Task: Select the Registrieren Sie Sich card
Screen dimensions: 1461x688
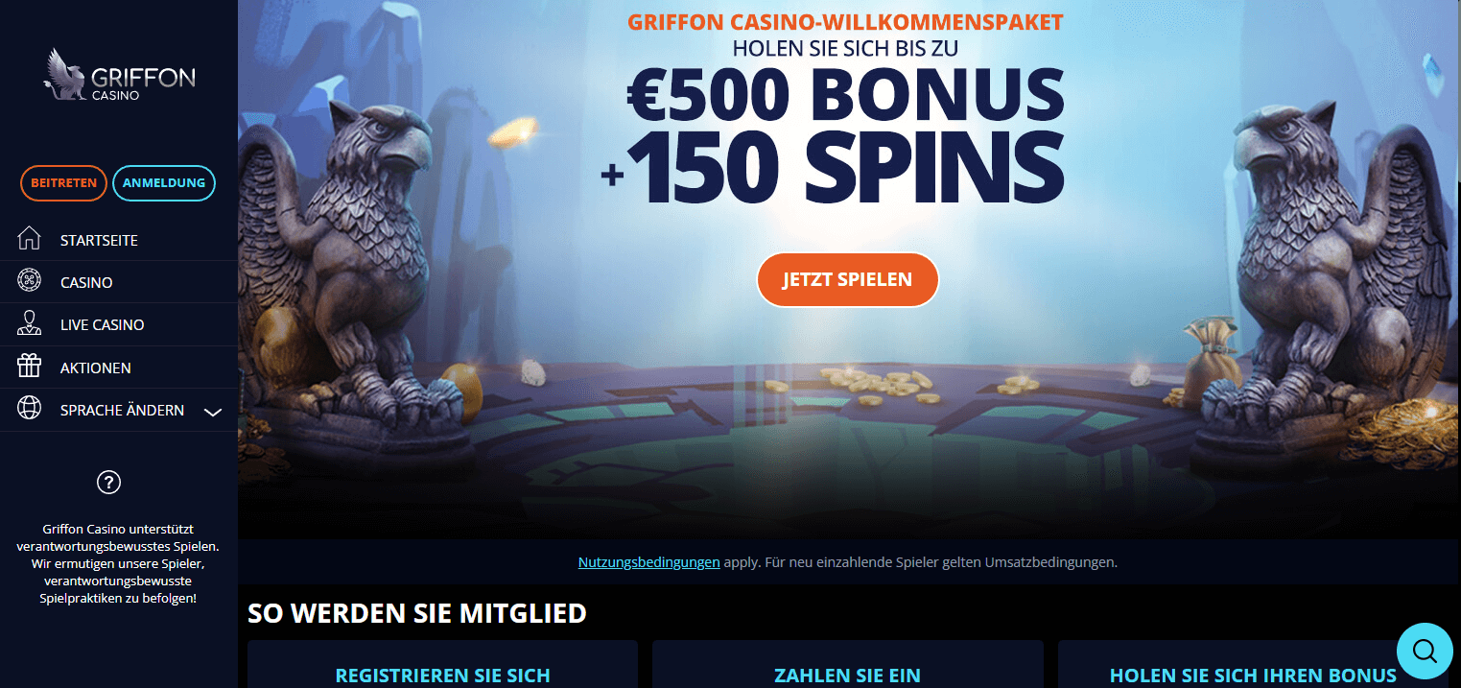Action: [x=442, y=664]
